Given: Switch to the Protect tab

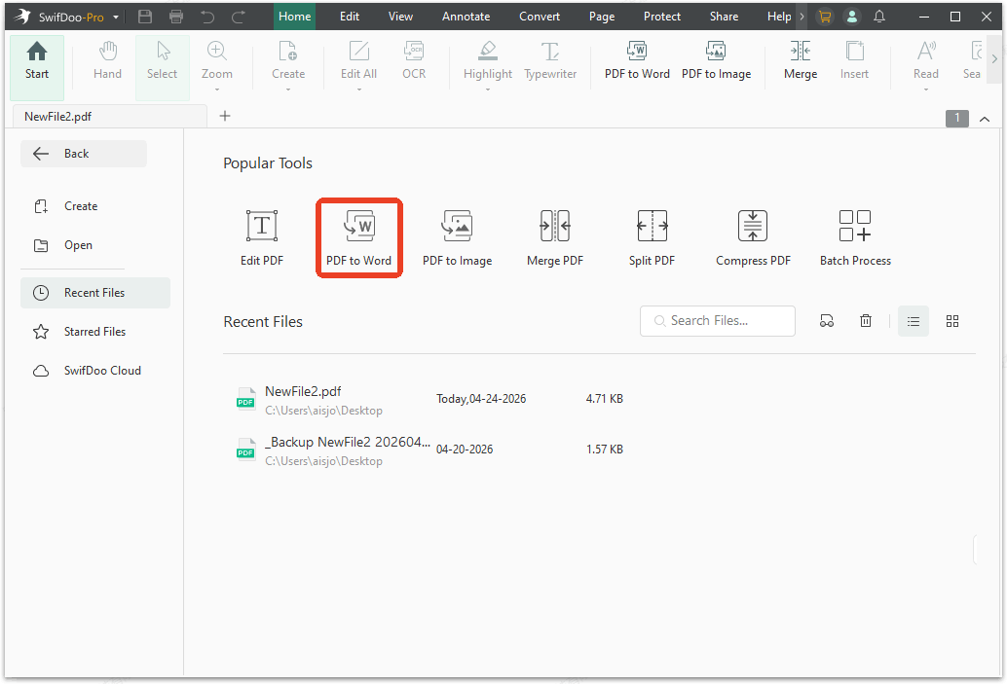Looking at the screenshot, I should coord(661,16).
